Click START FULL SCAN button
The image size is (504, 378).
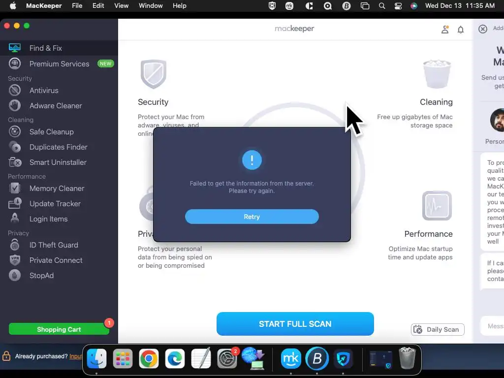pos(295,324)
